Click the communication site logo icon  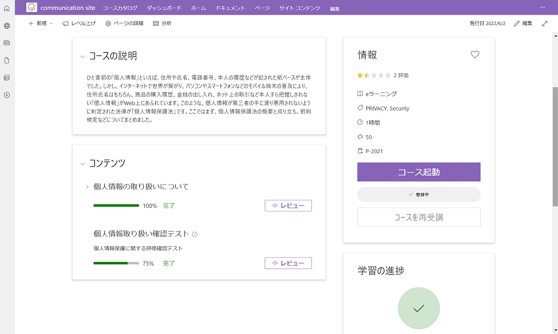[32, 7]
